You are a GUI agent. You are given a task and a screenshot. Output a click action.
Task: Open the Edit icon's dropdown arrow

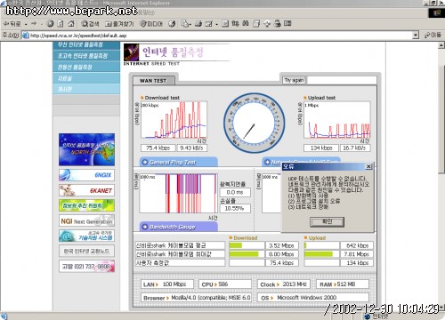pos(216,24)
